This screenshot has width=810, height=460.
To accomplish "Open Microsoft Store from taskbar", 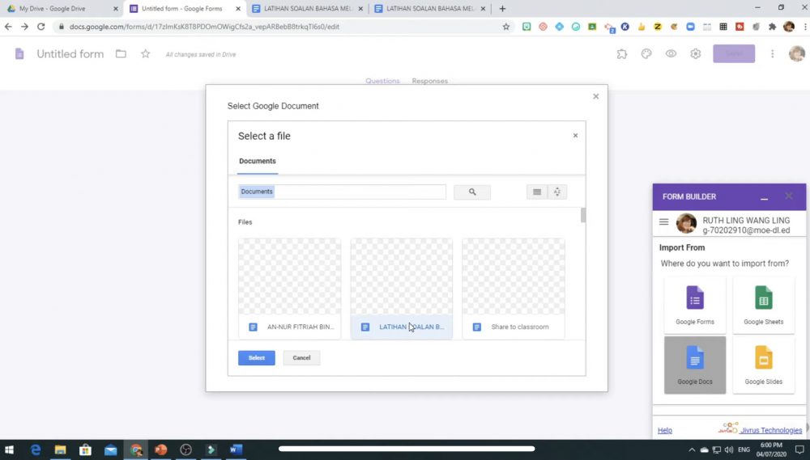I will point(85,450).
